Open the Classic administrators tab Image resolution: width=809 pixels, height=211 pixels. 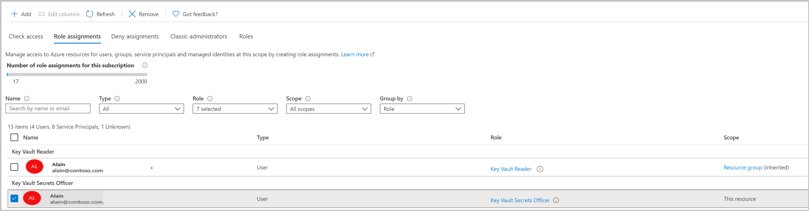[x=199, y=36]
